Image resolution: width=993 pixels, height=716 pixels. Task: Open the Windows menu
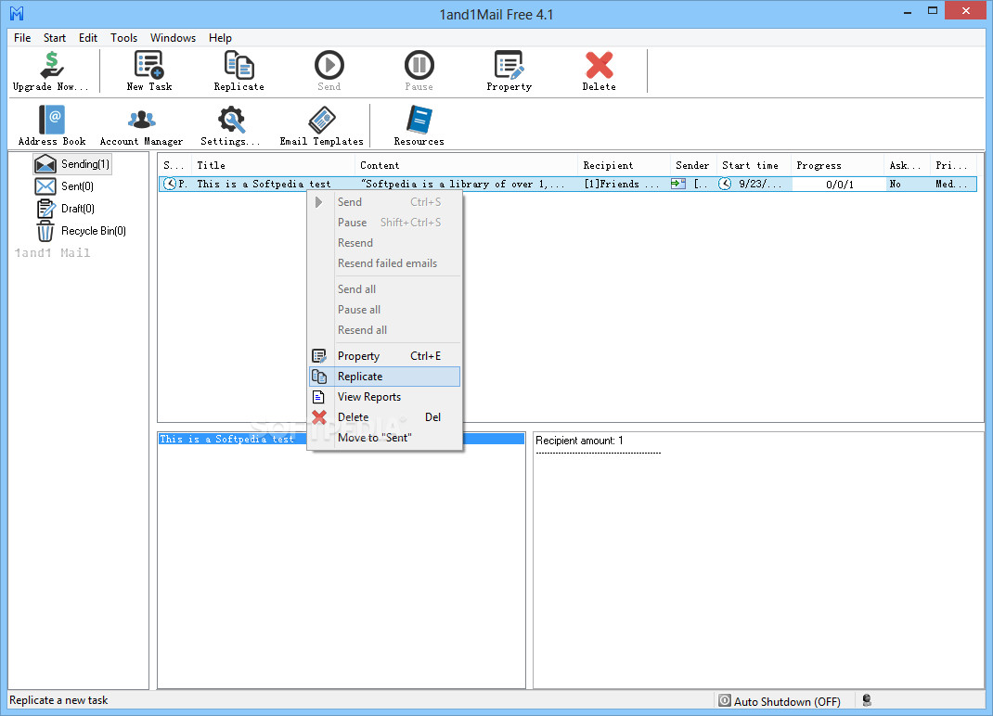tap(173, 38)
